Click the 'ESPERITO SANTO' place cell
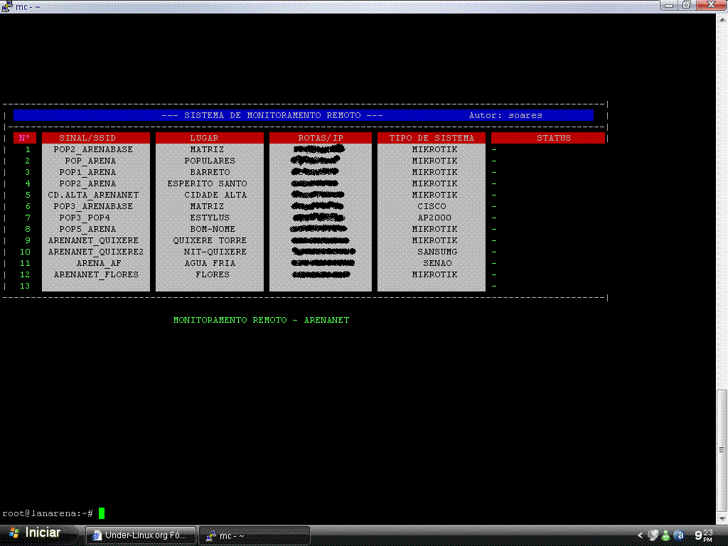This screenshot has width=728, height=546. pos(207,183)
